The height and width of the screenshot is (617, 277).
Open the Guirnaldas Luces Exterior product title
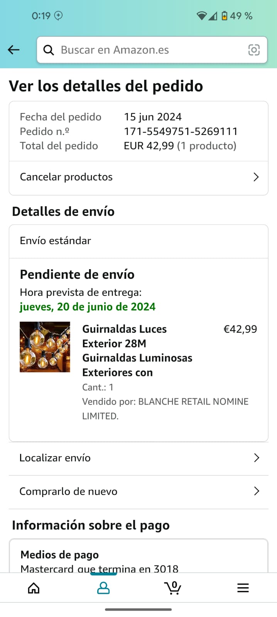[137, 351]
